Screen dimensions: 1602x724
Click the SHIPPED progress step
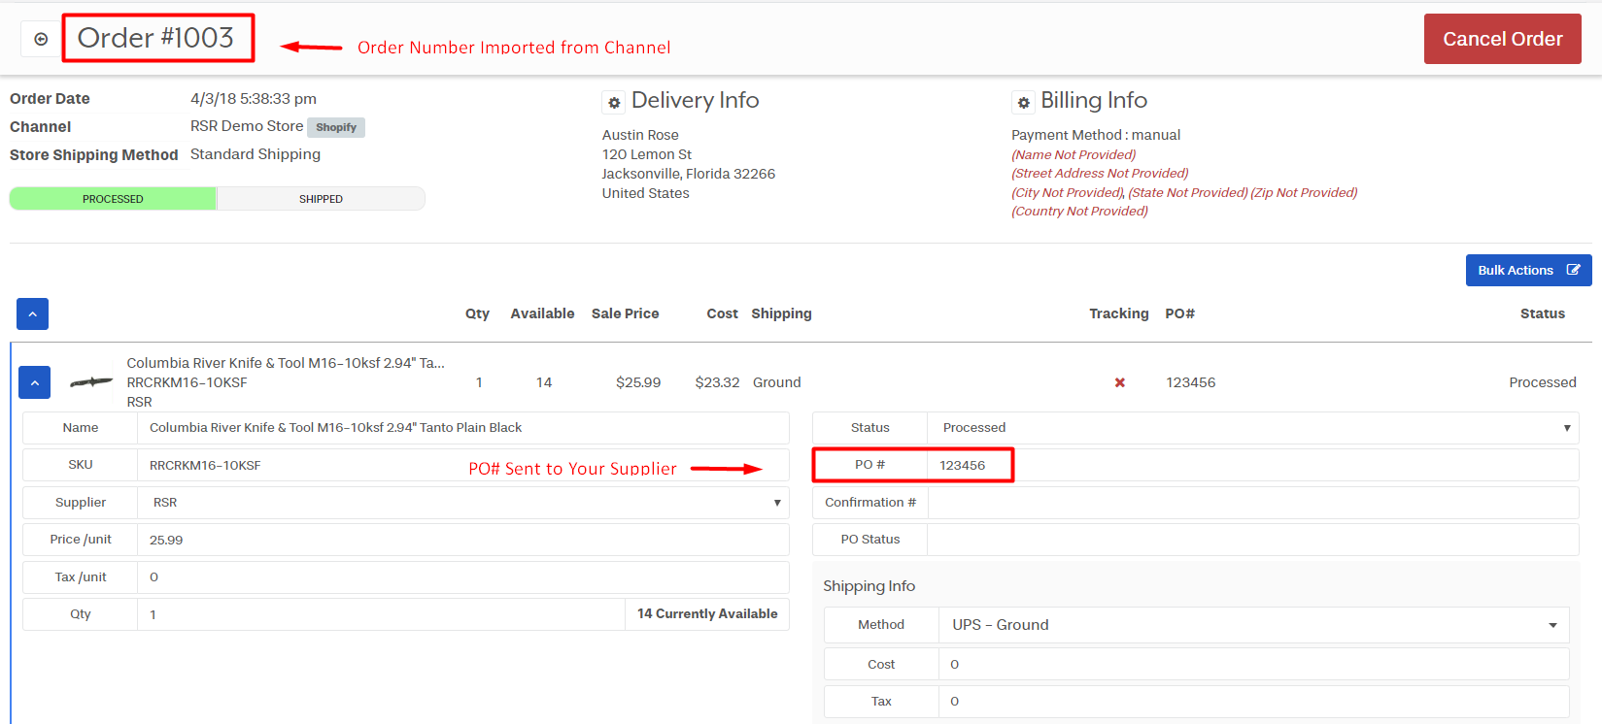(321, 199)
